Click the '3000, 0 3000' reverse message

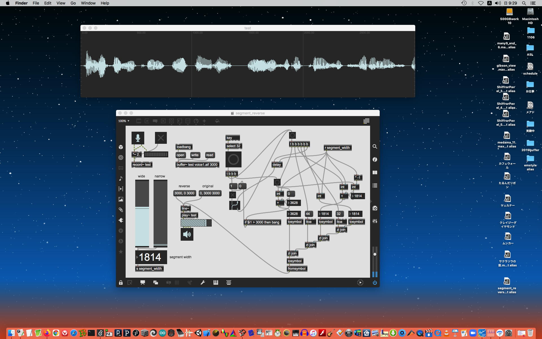(184, 193)
